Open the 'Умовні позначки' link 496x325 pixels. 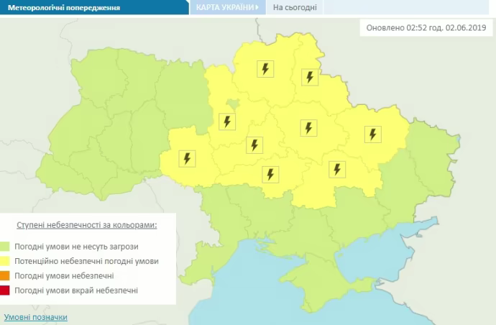pyautogui.click(x=36, y=317)
